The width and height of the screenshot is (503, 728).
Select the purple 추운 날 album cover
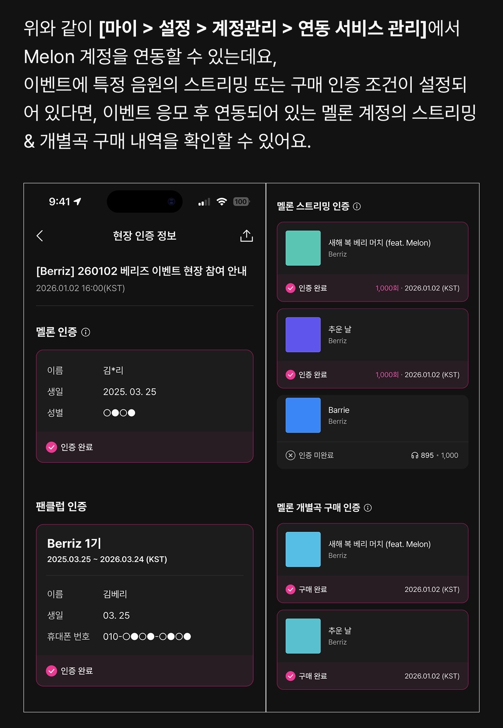click(x=303, y=334)
